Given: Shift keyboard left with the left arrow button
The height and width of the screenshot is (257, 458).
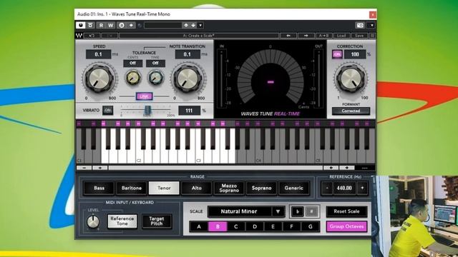Looking at the screenshot, I should tap(331, 168).
